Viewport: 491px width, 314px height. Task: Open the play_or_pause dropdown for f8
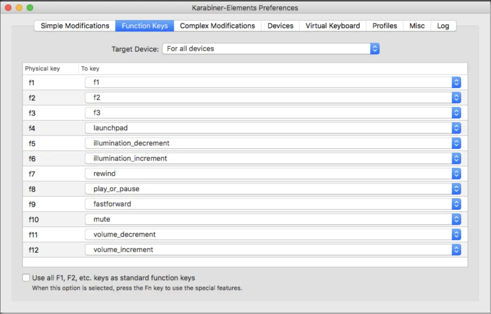coord(273,189)
